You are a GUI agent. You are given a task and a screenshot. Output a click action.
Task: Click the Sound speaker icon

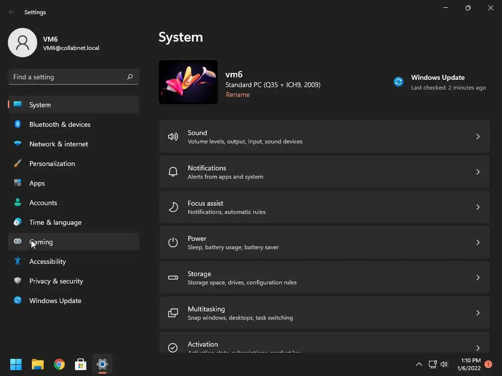173,137
